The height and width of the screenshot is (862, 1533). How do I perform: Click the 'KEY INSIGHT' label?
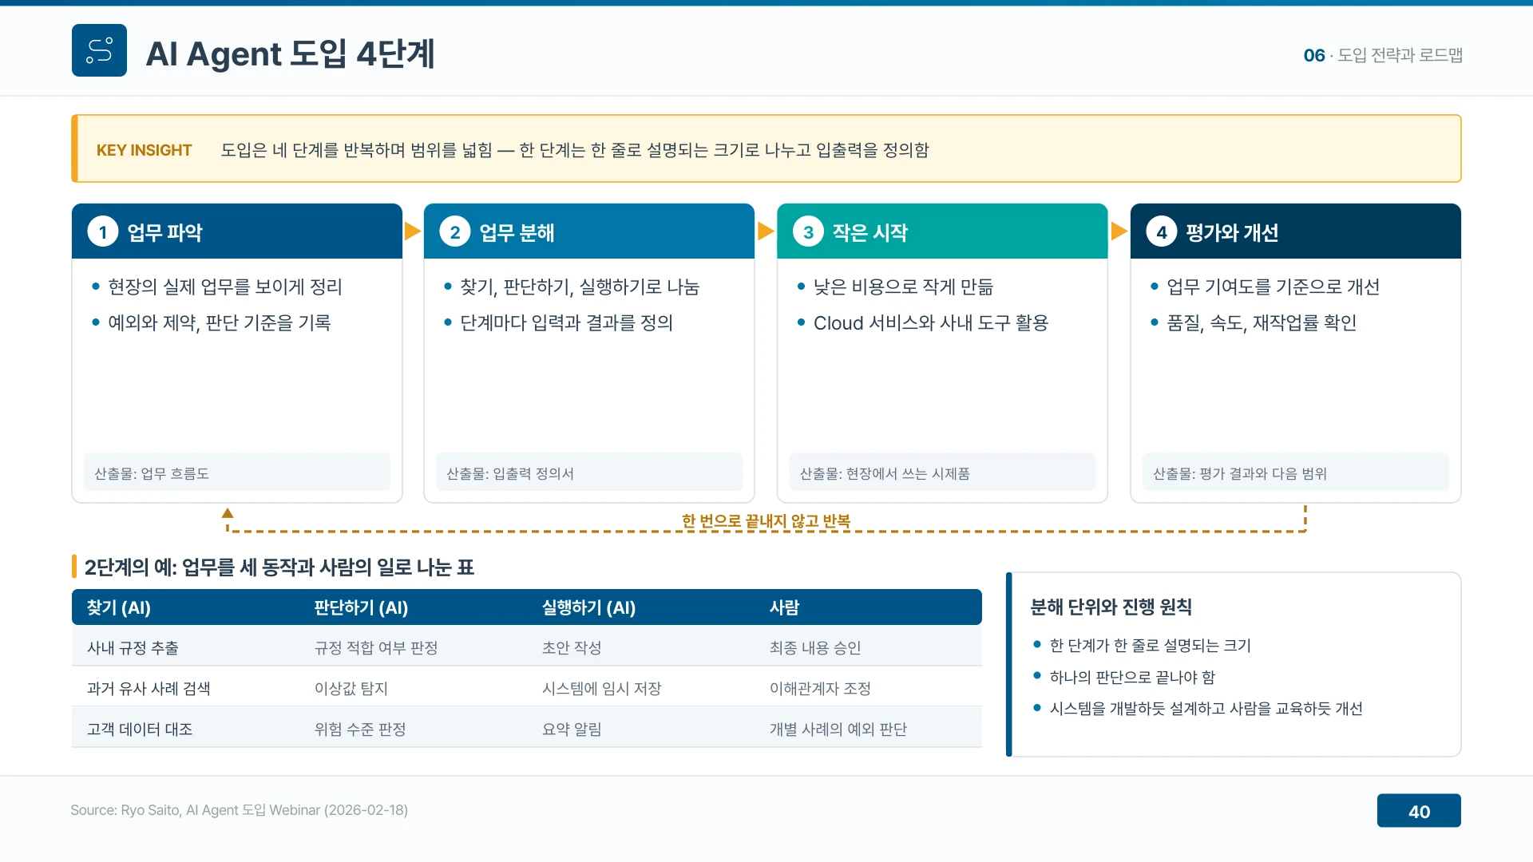click(144, 150)
